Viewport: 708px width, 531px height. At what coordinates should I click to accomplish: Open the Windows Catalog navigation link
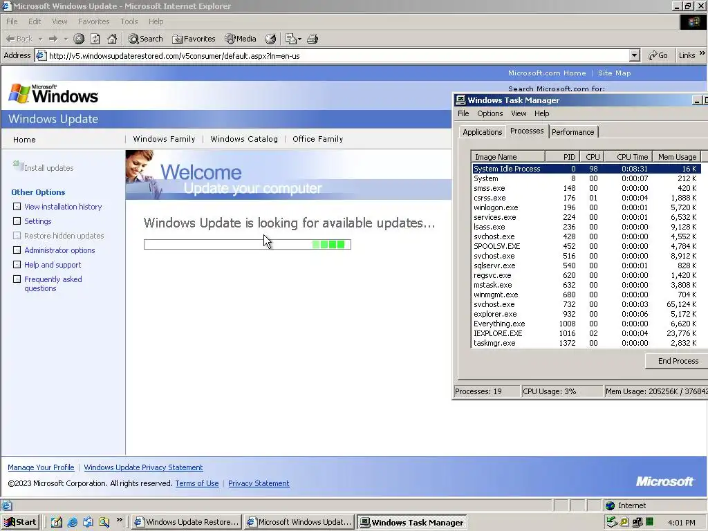pos(244,139)
